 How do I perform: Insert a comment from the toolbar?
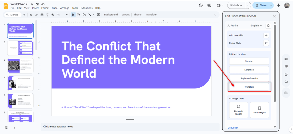(x=98, y=15)
